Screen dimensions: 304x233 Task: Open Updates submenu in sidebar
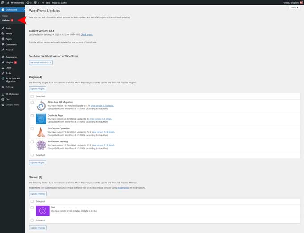(6, 20)
